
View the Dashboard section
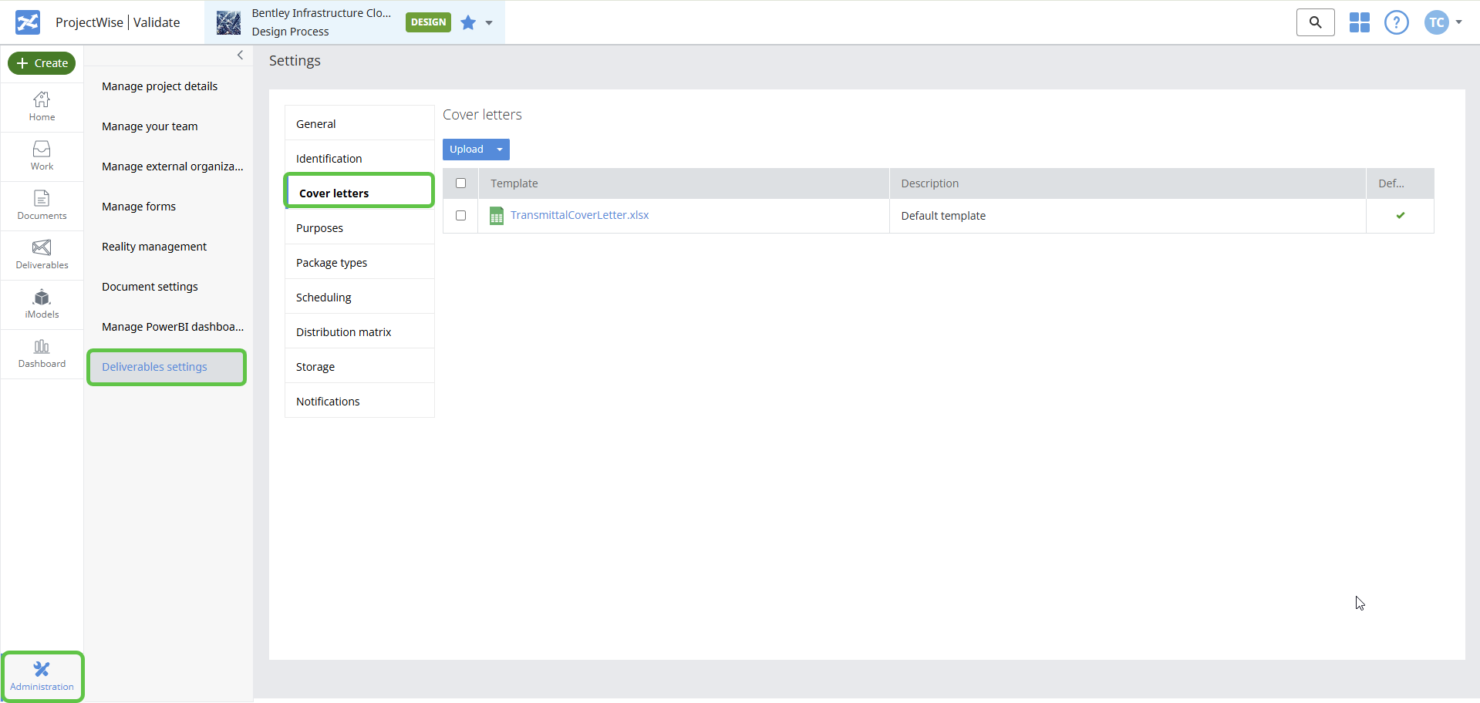(42, 353)
